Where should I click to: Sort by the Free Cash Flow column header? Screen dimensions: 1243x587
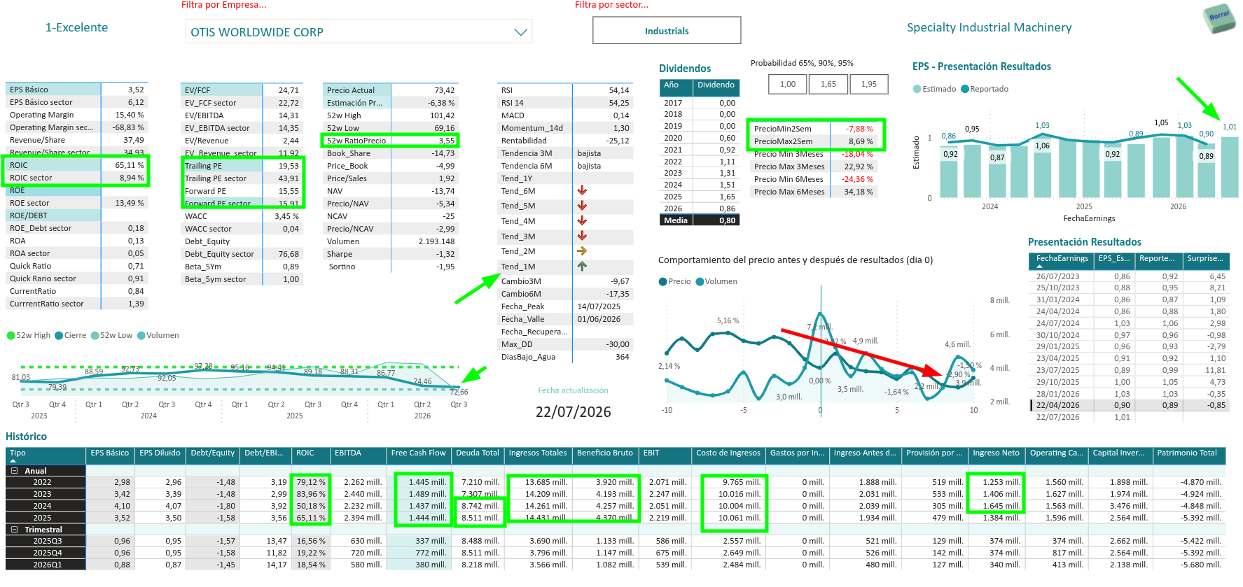pyautogui.click(x=419, y=453)
